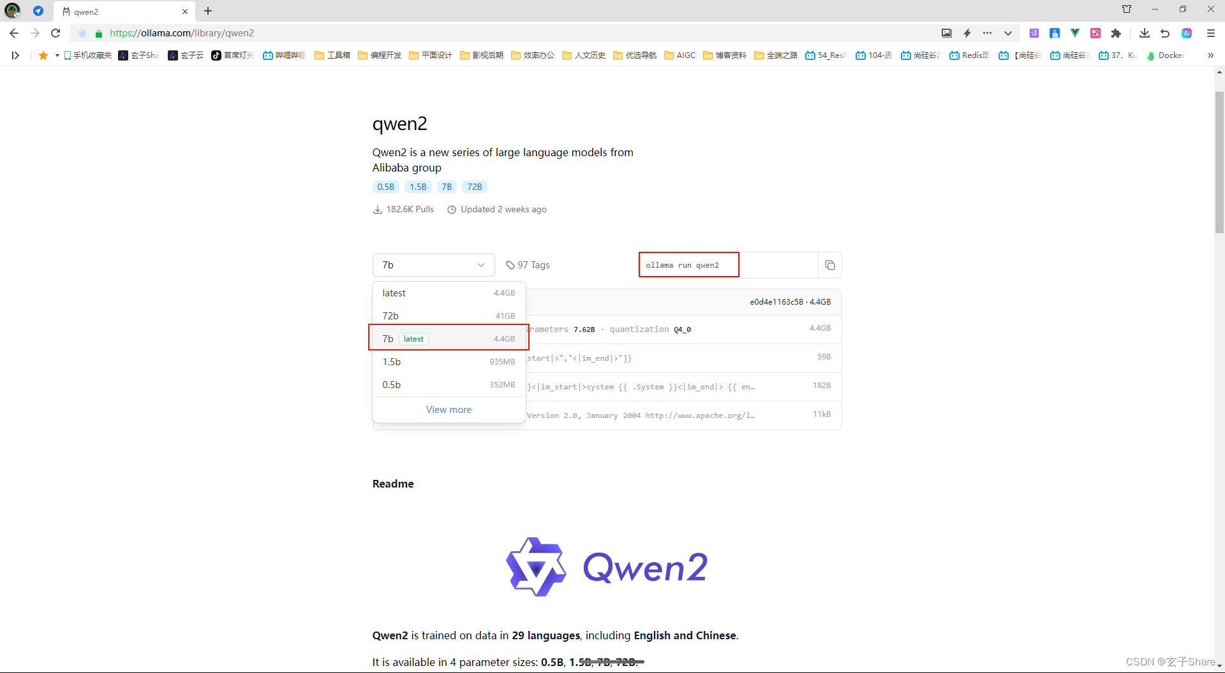Open the 哔哩哔哩 bookmark
The height and width of the screenshot is (673, 1225).
point(285,55)
